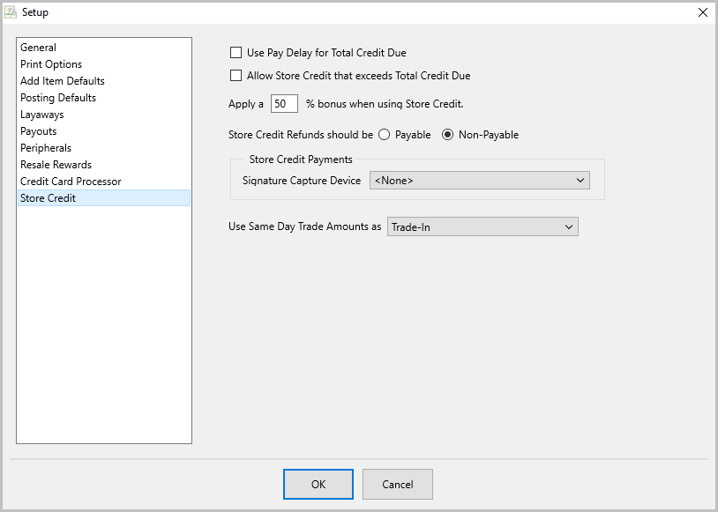
Task: Click Cancel to discard changes
Action: tap(398, 484)
